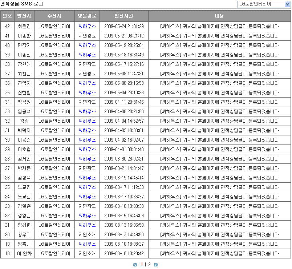Click the previous page arrow icon
Viewport: 292px width, 269px height.
point(135,265)
